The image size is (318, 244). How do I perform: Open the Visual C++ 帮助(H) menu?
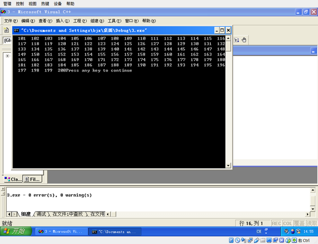[x=149, y=21]
